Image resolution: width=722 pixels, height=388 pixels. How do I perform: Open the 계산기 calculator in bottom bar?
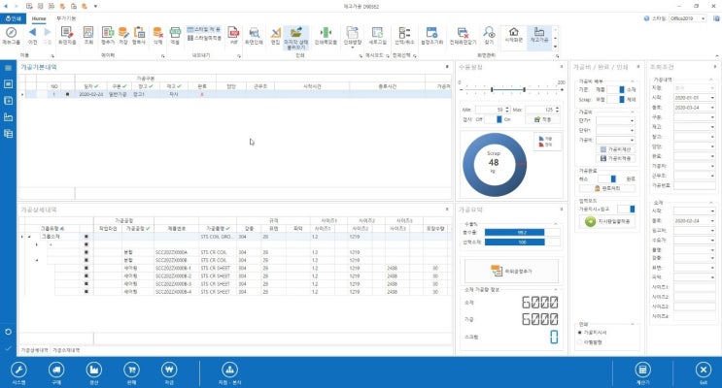point(642,373)
